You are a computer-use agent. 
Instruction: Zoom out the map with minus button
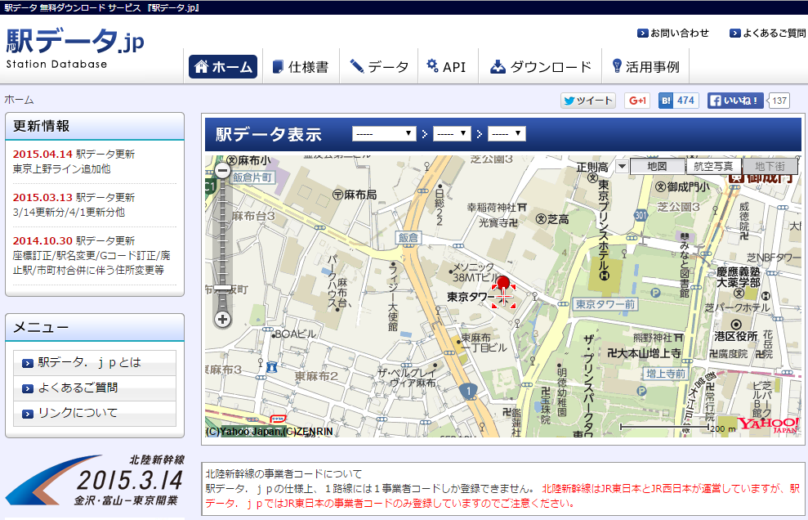click(222, 171)
